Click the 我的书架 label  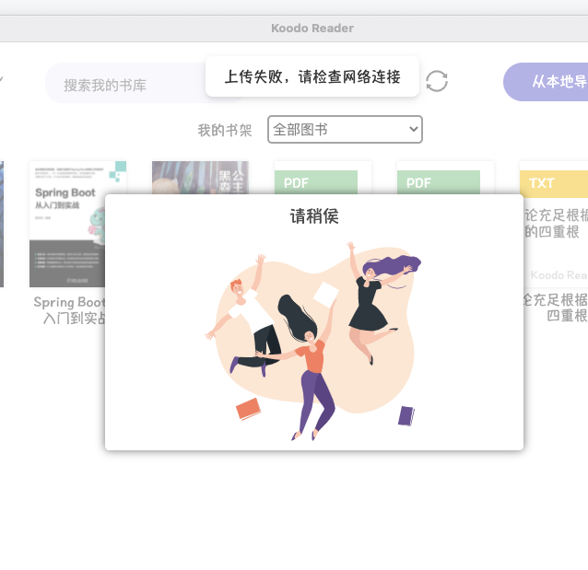click(x=225, y=131)
